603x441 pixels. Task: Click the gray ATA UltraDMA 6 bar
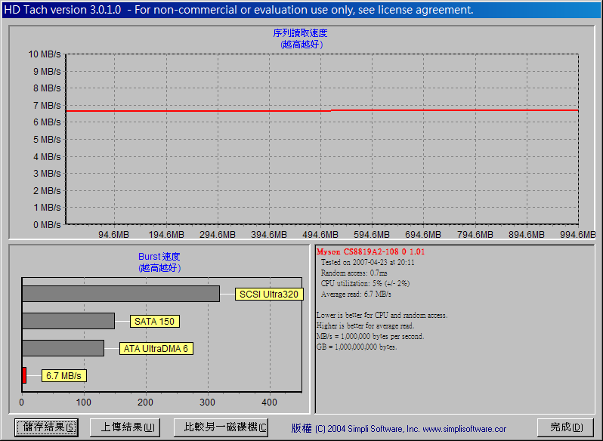[63, 348]
